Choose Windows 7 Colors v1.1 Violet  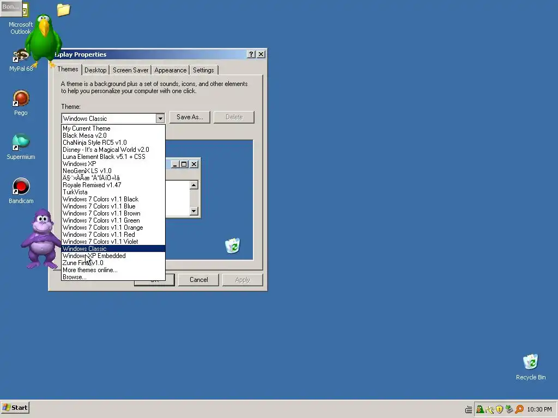click(x=113, y=242)
